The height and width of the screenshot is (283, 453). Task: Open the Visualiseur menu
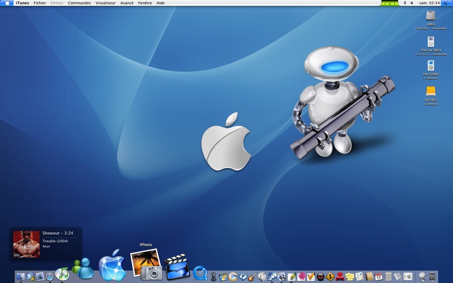click(105, 3)
